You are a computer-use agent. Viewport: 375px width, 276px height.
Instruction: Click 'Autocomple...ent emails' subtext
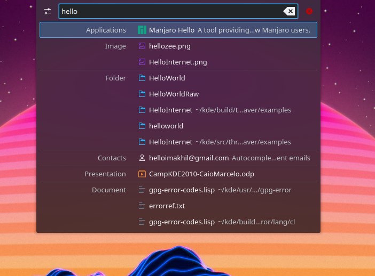(271, 158)
